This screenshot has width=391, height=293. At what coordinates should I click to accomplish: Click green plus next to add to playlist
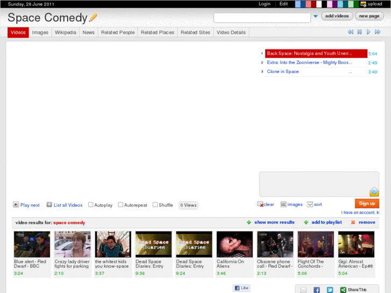pos(306,222)
